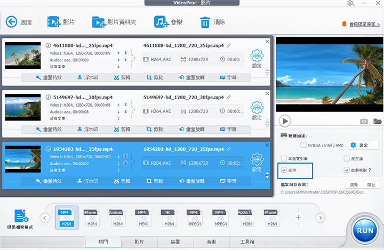This screenshot has width=384, height=250.
Task: Start conversion with RUN button
Action: click(x=365, y=231)
